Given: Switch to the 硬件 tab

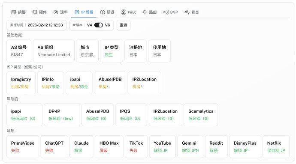Looking at the screenshot, I should coord(39,12).
